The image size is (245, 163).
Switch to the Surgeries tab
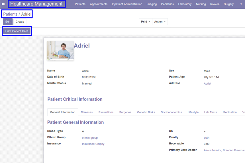[125, 112]
